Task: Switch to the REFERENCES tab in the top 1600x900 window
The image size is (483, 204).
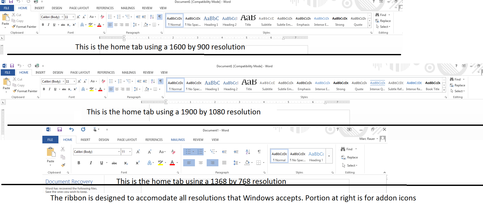Action: coord(105,8)
